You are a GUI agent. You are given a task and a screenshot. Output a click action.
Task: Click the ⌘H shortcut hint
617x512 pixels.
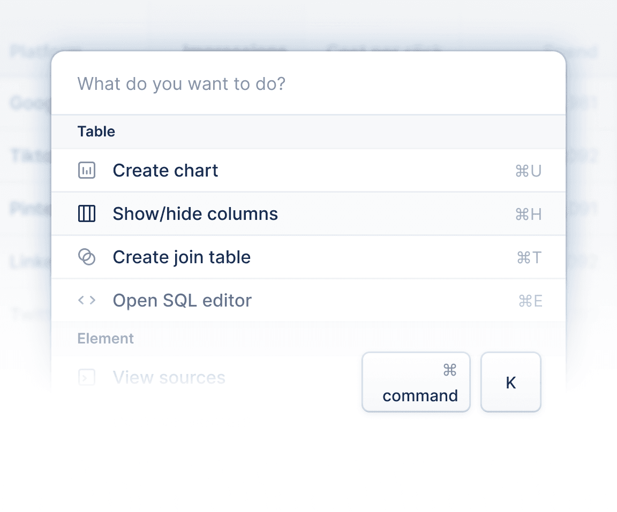(x=528, y=215)
